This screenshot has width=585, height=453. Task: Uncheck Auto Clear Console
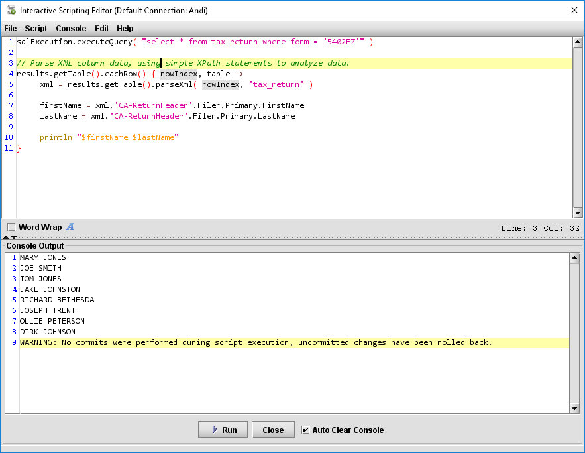(x=305, y=430)
